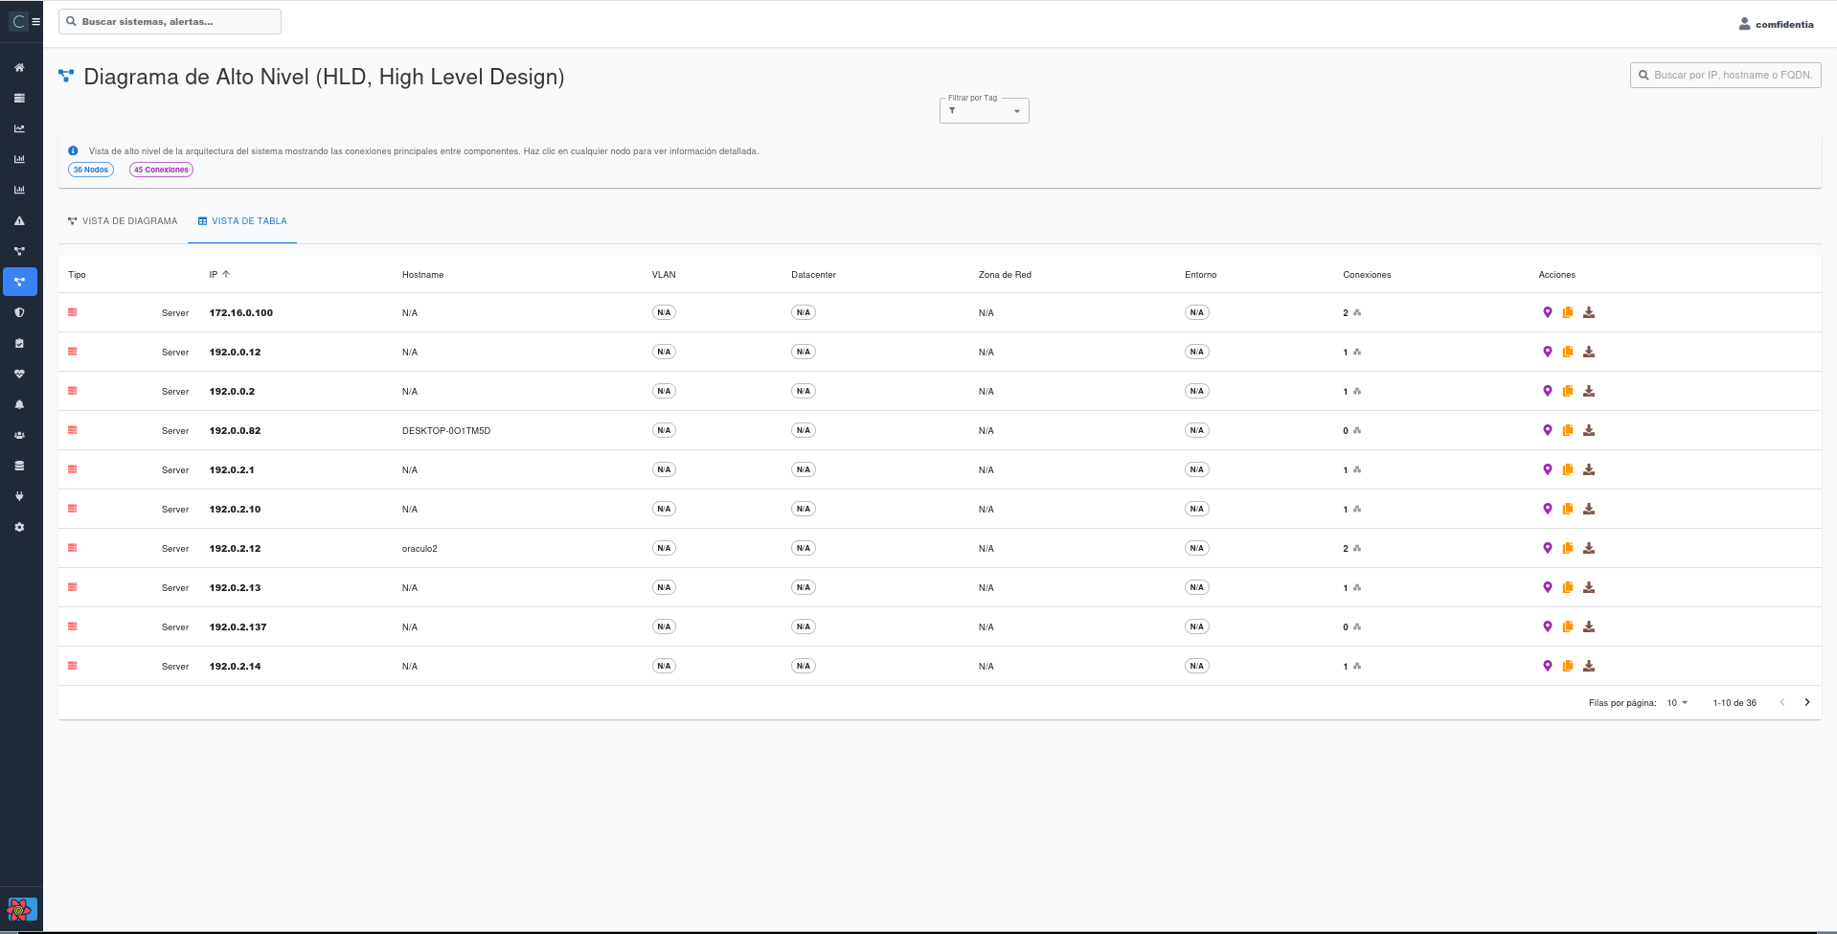Click the heartbeat health sidebar icon

pyautogui.click(x=19, y=374)
